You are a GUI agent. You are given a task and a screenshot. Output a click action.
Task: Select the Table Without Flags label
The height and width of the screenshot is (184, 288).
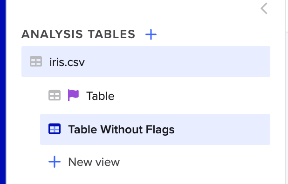point(121,130)
